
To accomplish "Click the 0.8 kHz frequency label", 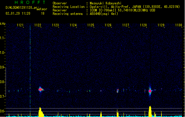I will pyautogui.click(x=2, y=82).
